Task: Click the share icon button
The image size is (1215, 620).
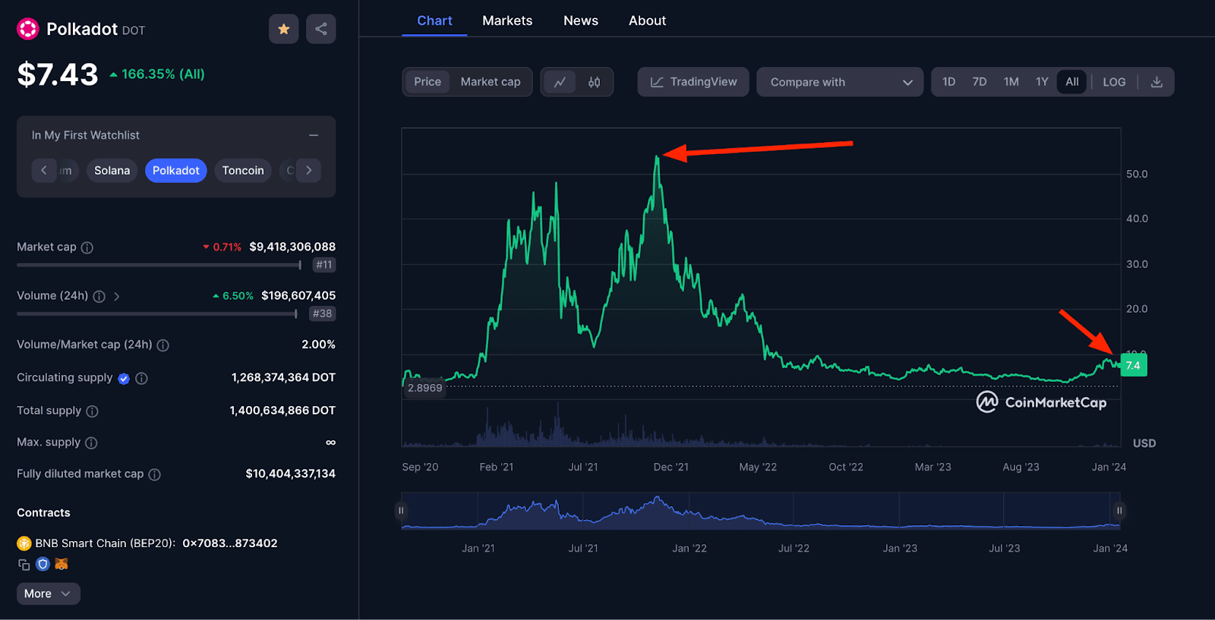Action: 321,29
